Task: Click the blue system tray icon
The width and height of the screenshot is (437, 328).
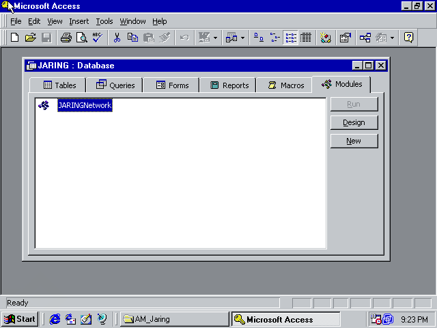Action: (x=388, y=319)
